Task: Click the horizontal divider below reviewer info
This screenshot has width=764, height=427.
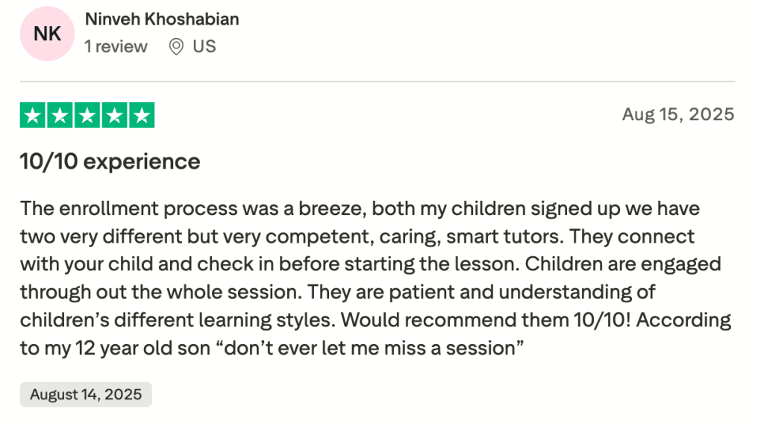Action: (378, 81)
